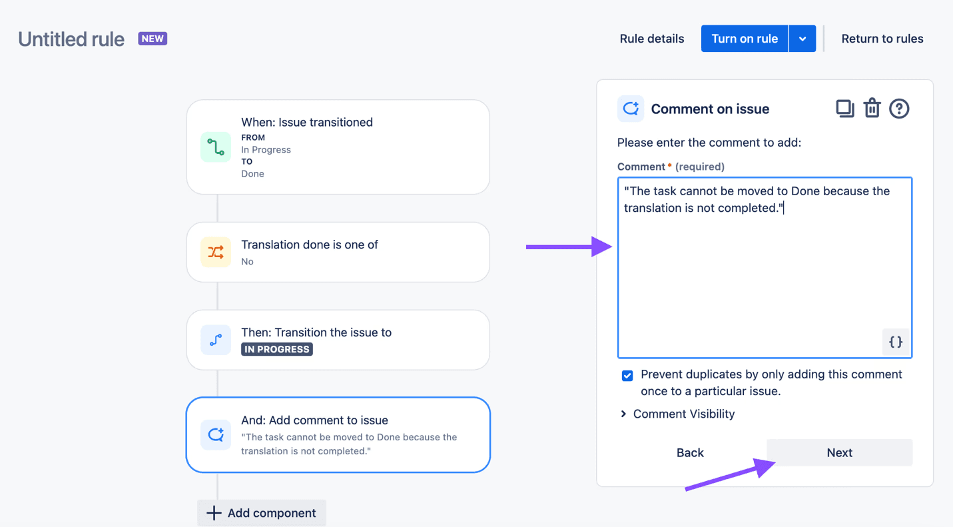The height and width of the screenshot is (527, 953).
Task: Click the Add component button
Action: (261, 512)
